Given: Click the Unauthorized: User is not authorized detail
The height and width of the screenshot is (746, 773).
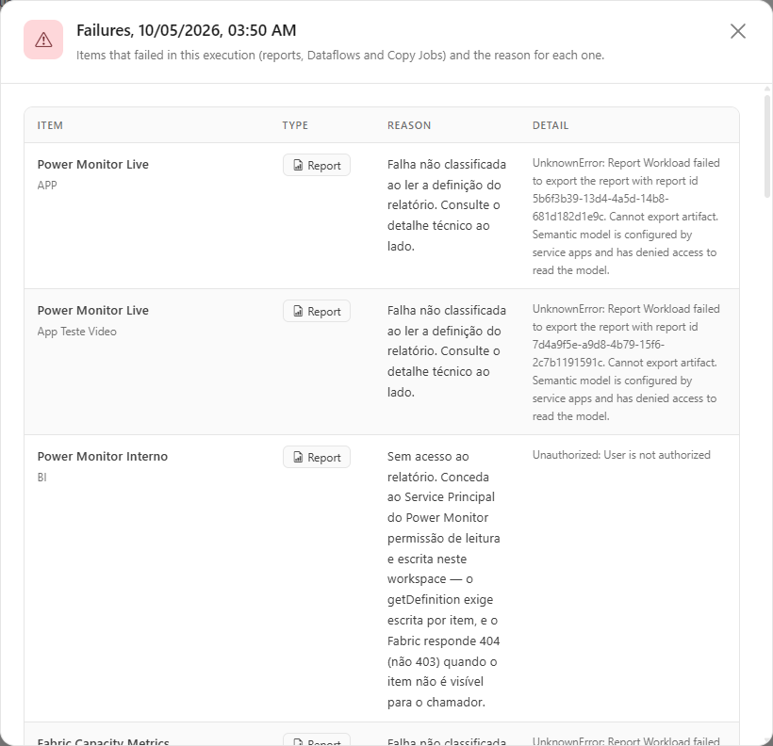Looking at the screenshot, I should 621,455.
